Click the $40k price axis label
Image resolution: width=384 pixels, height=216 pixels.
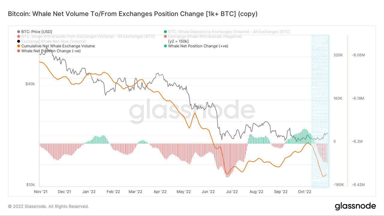30,84
